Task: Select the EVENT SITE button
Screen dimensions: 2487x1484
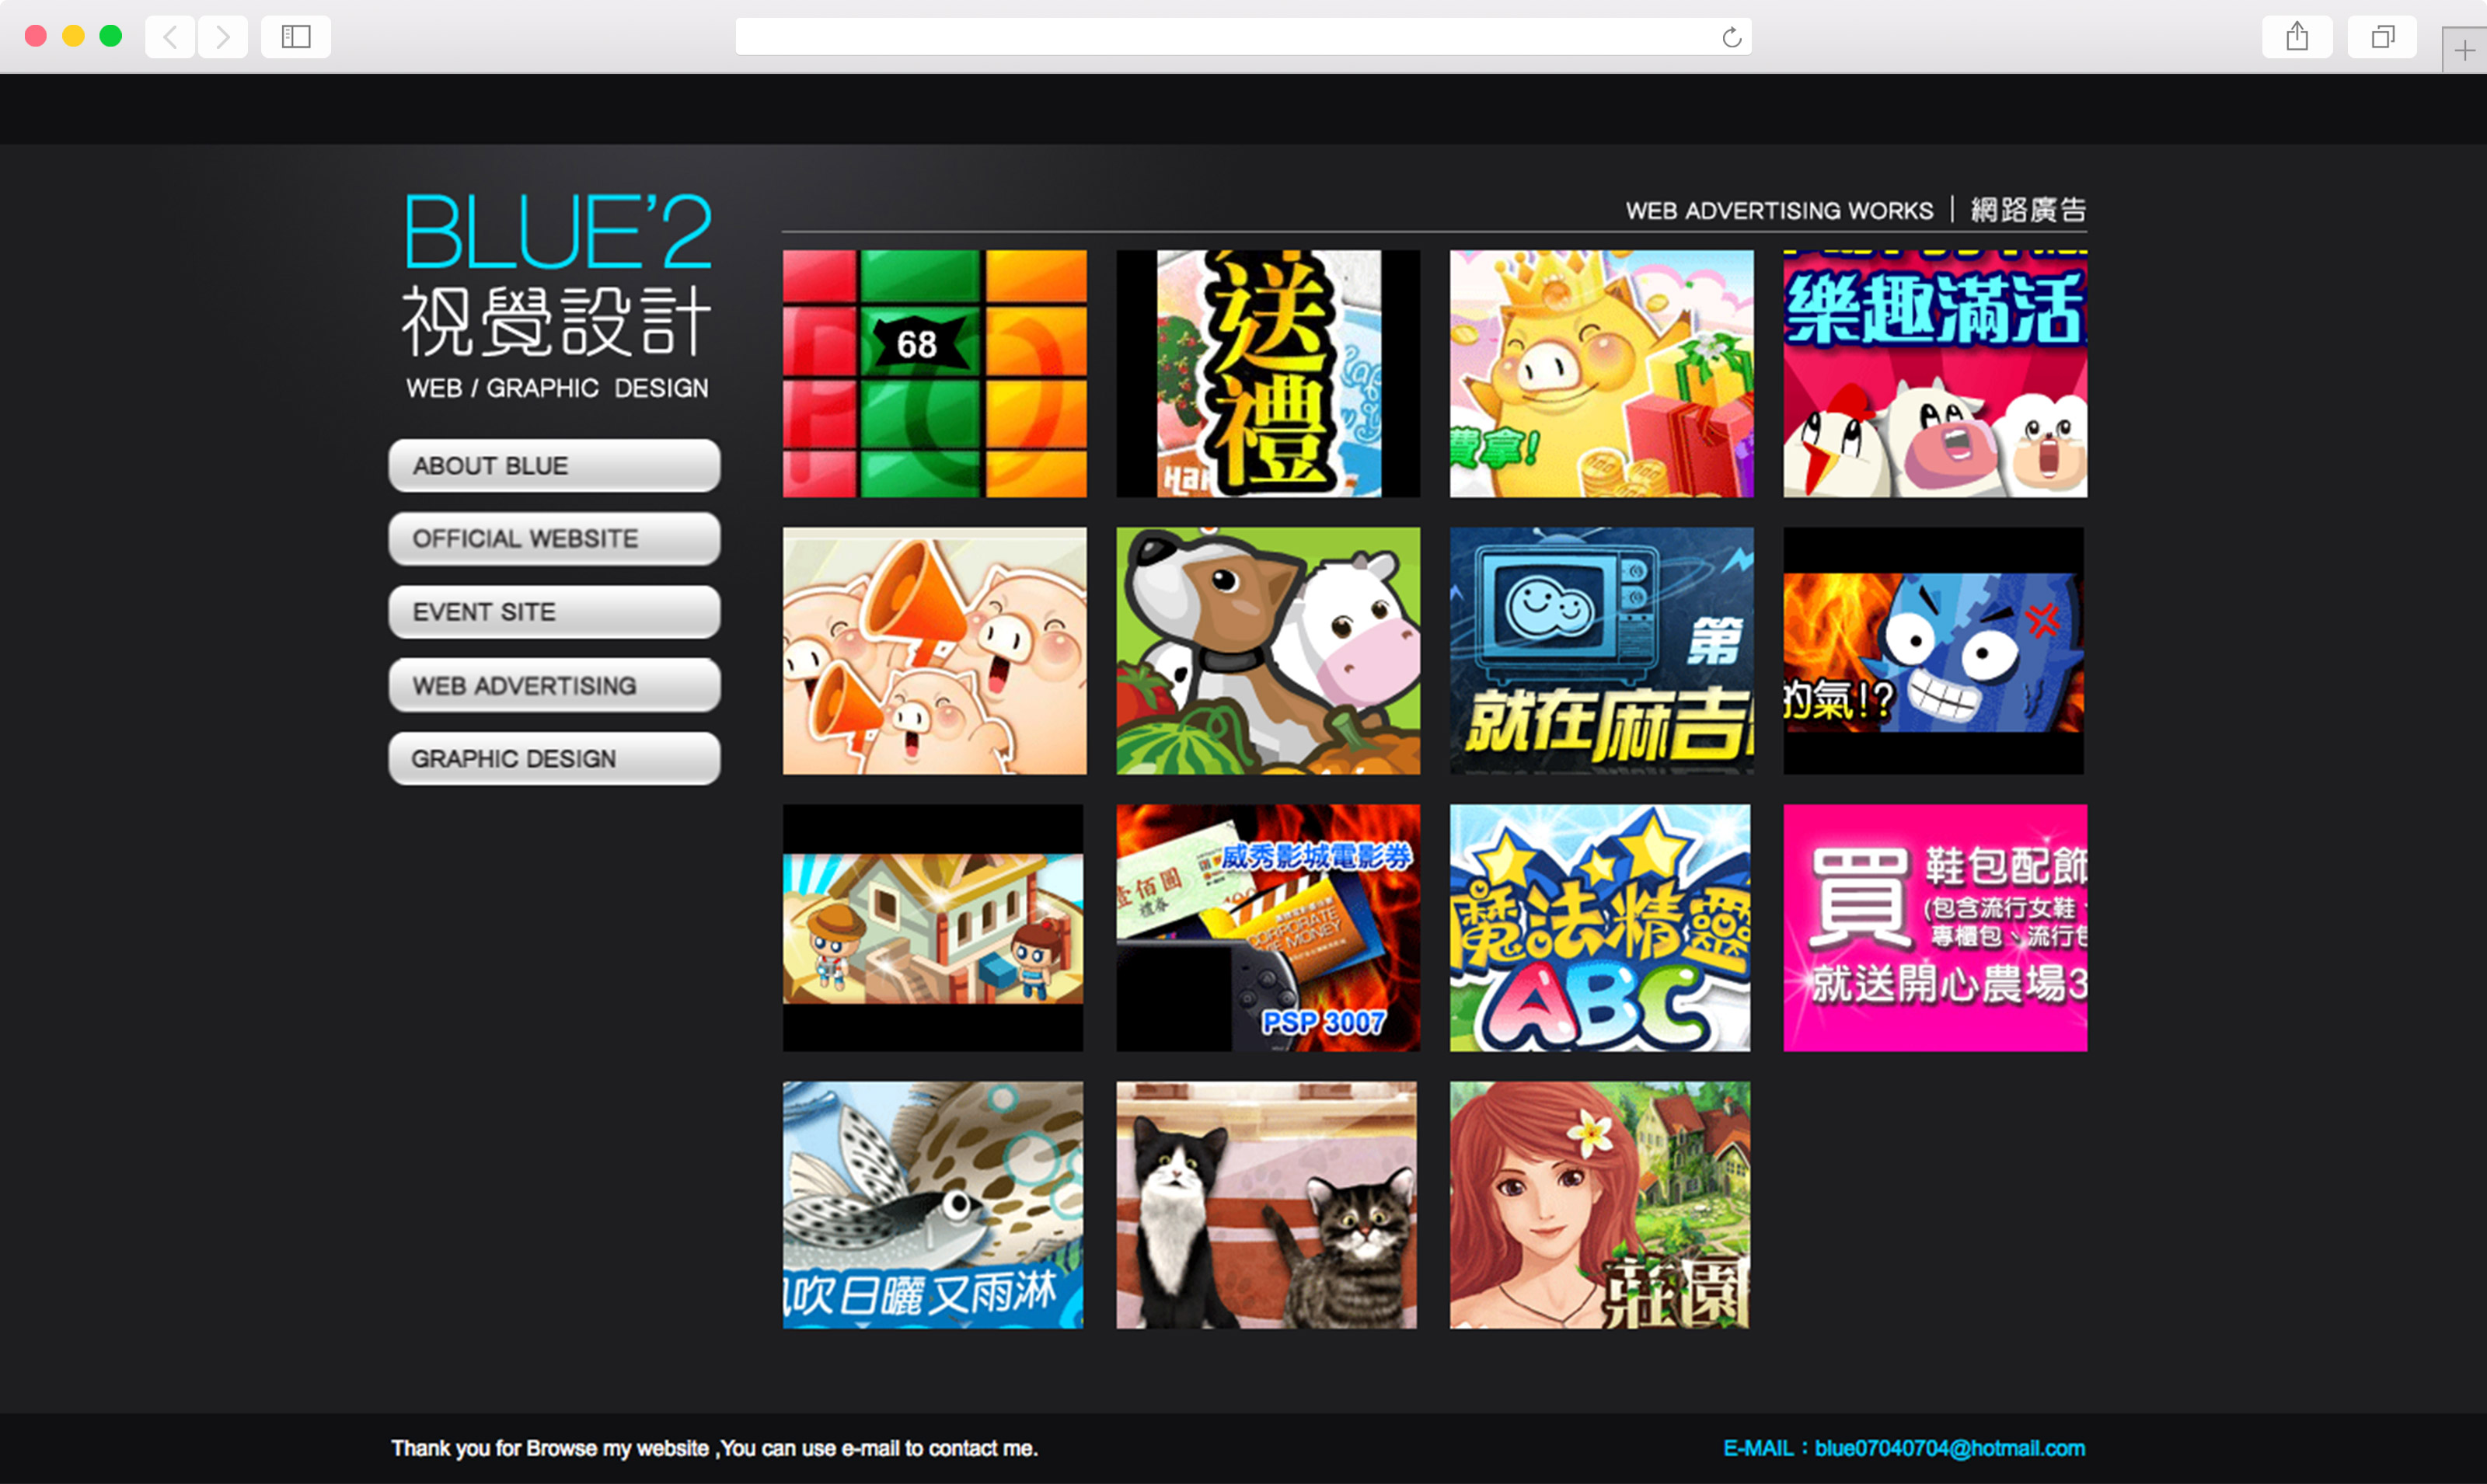Action: click(x=554, y=612)
